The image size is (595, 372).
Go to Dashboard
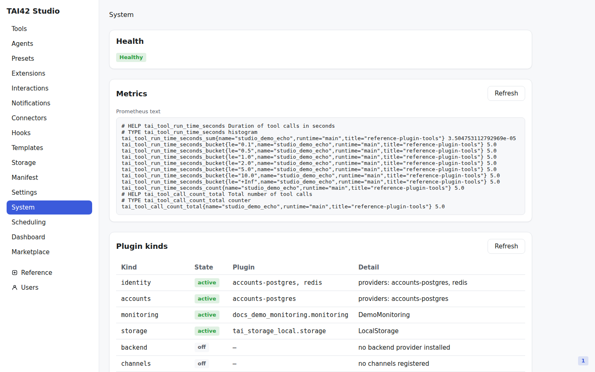click(49, 237)
